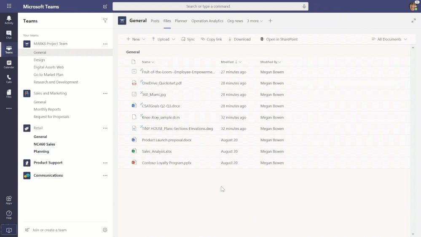421x237 pixels.
Task: Open the Modified By column dropdown
Action: coord(271,62)
